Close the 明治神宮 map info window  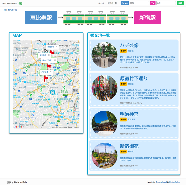(49, 55)
